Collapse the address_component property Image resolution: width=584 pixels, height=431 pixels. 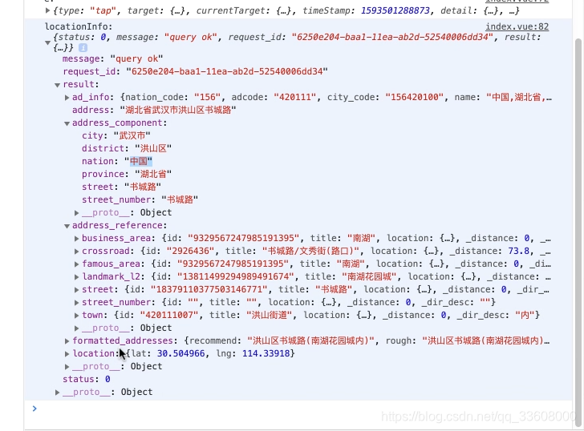click(67, 123)
